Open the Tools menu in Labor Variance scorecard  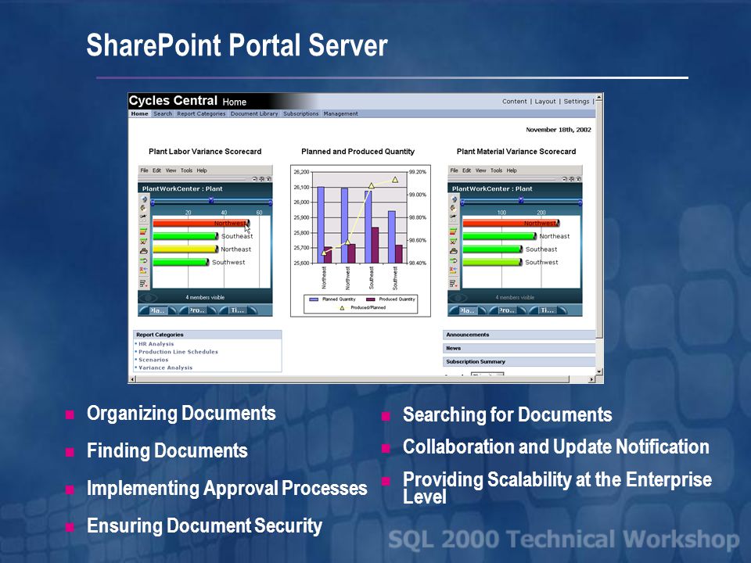pos(186,170)
